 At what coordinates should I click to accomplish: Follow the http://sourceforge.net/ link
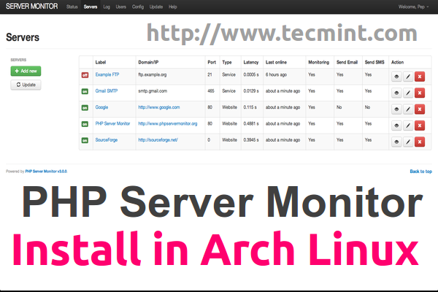pyautogui.click(x=158, y=139)
